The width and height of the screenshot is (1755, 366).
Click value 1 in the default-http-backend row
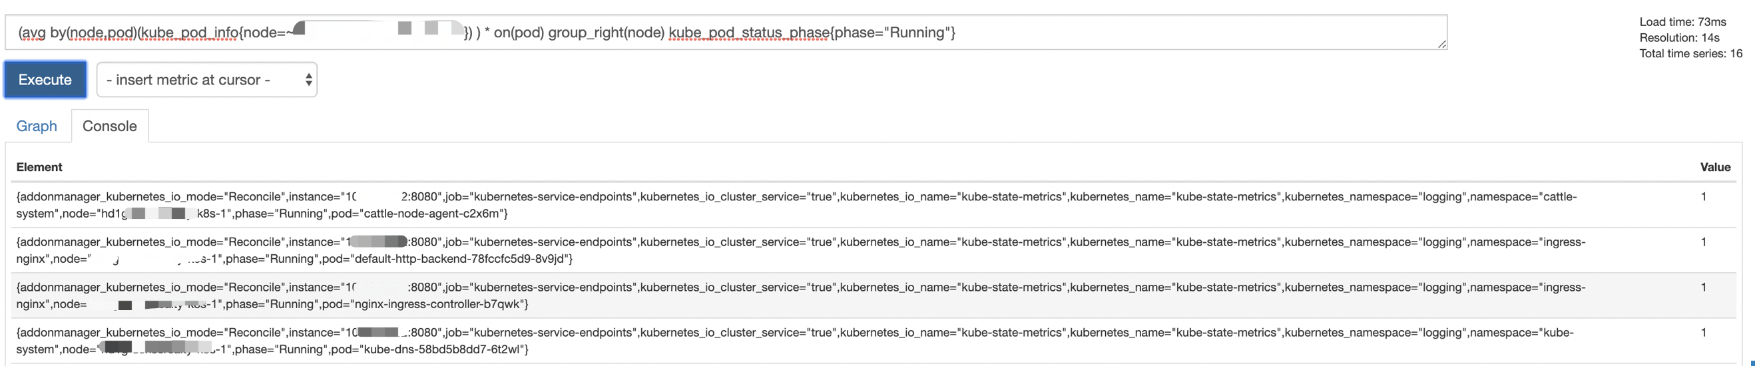[1703, 242]
